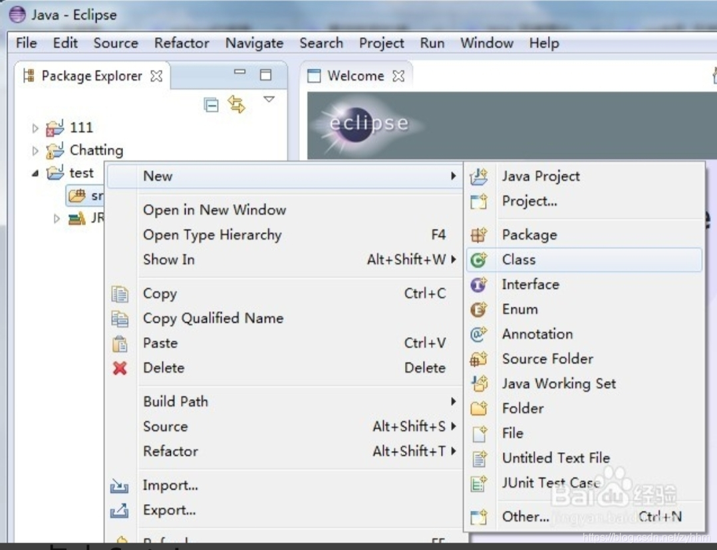Choose Open Type Hierarchy

point(285,235)
